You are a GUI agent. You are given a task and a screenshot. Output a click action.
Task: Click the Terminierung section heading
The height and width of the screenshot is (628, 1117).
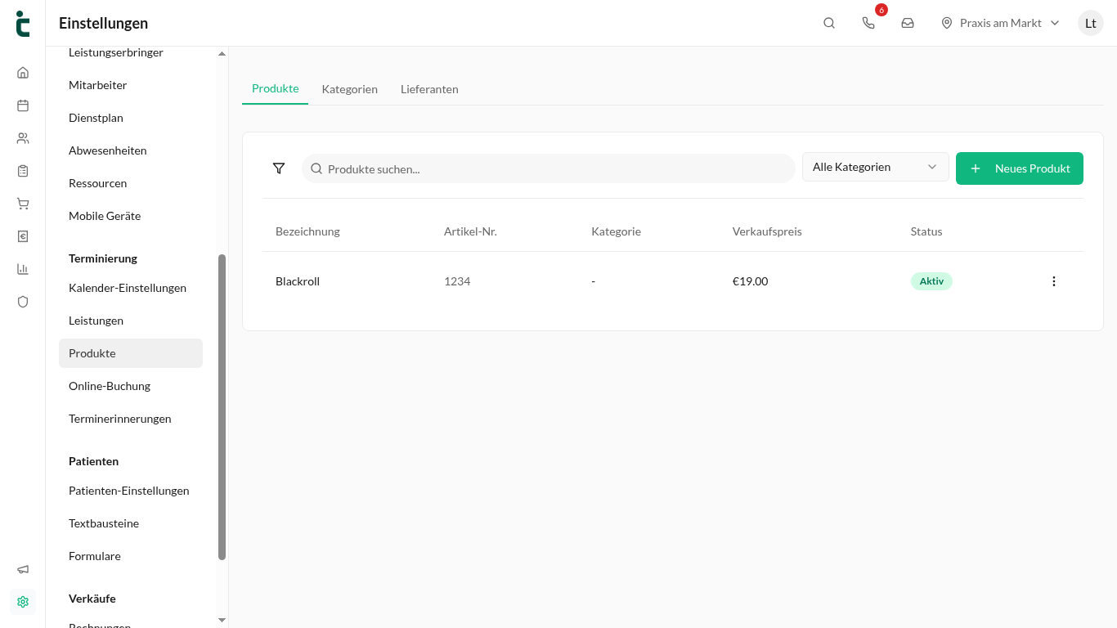pyautogui.click(x=103, y=258)
